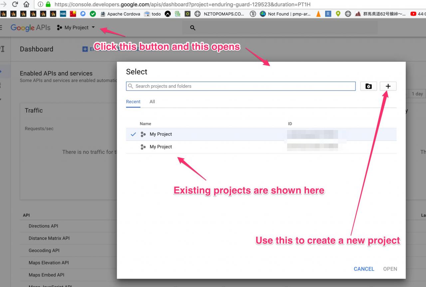The width and height of the screenshot is (426, 287).
Task: Open the YouTube bookmark icon
Action: click(413, 14)
